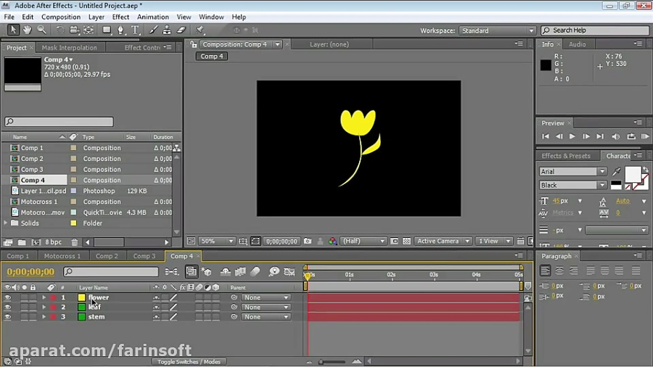
Task: Select the Zoom tool in toolbar
Action: tap(41, 30)
